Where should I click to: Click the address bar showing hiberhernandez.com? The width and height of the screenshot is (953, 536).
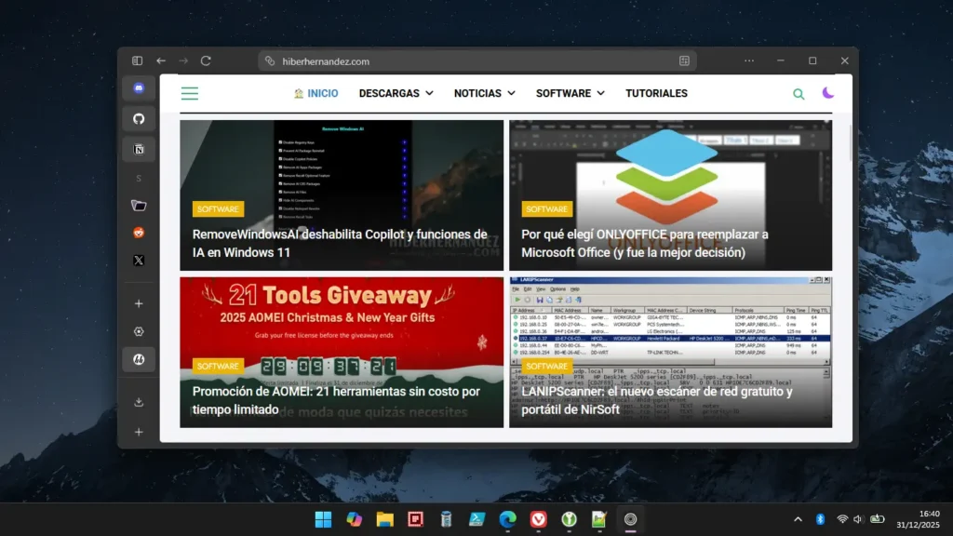click(x=465, y=61)
